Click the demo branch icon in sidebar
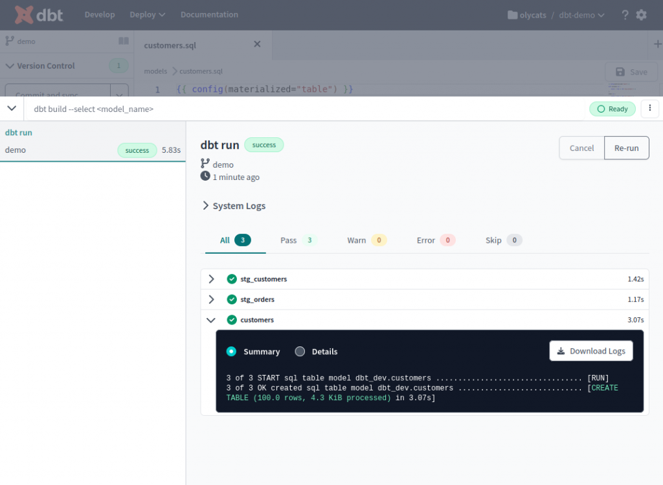This screenshot has width=663, height=485. click(9, 41)
